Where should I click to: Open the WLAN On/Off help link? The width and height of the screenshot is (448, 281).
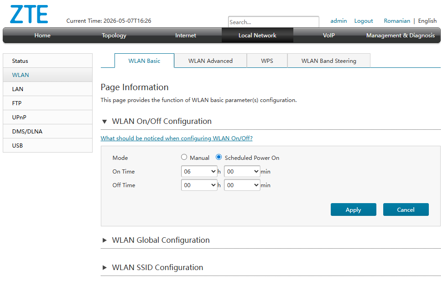(x=177, y=138)
